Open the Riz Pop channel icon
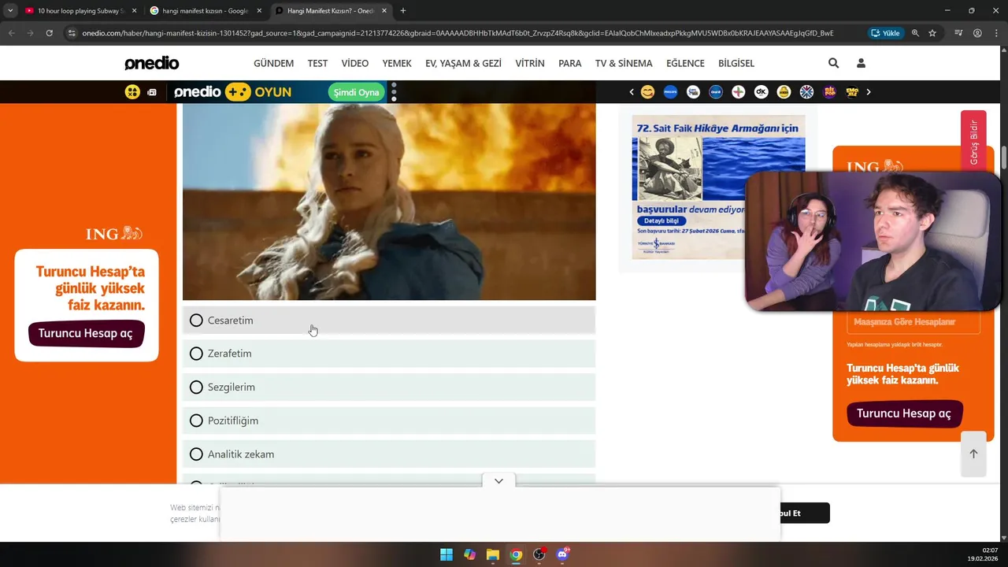 coord(829,92)
